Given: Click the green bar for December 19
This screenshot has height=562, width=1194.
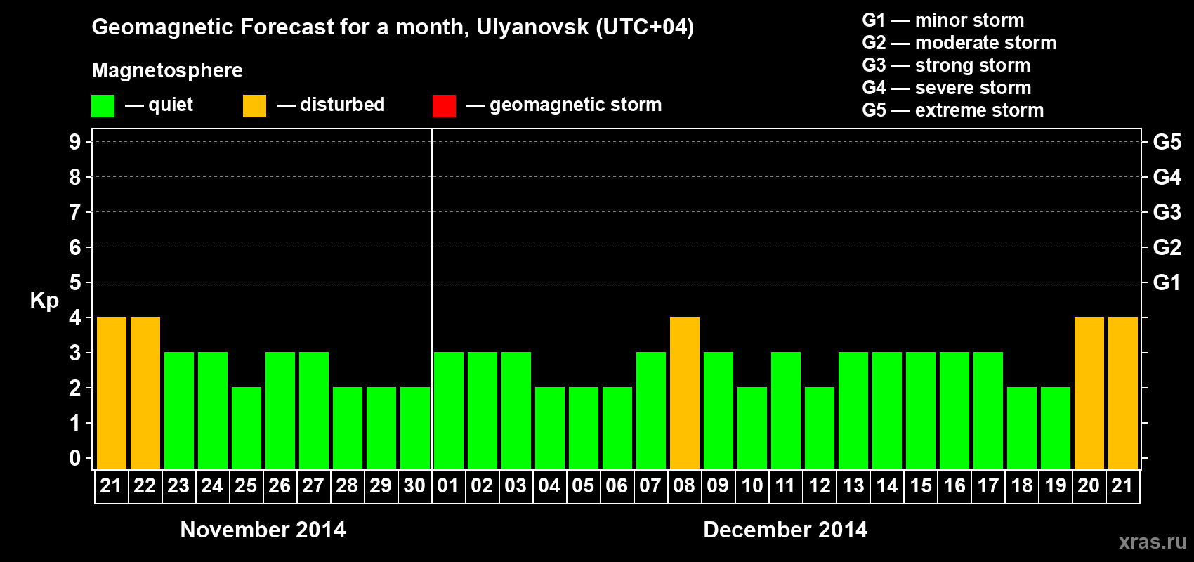Looking at the screenshot, I should tap(1056, 428).
